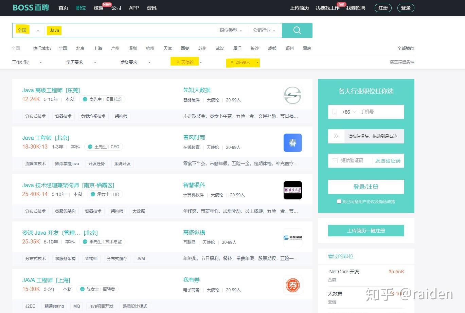The height and width of the screenshot is (313, 465).
Task: Click the 注册 button
Action: pyautogui.click(x=383, y=8)
